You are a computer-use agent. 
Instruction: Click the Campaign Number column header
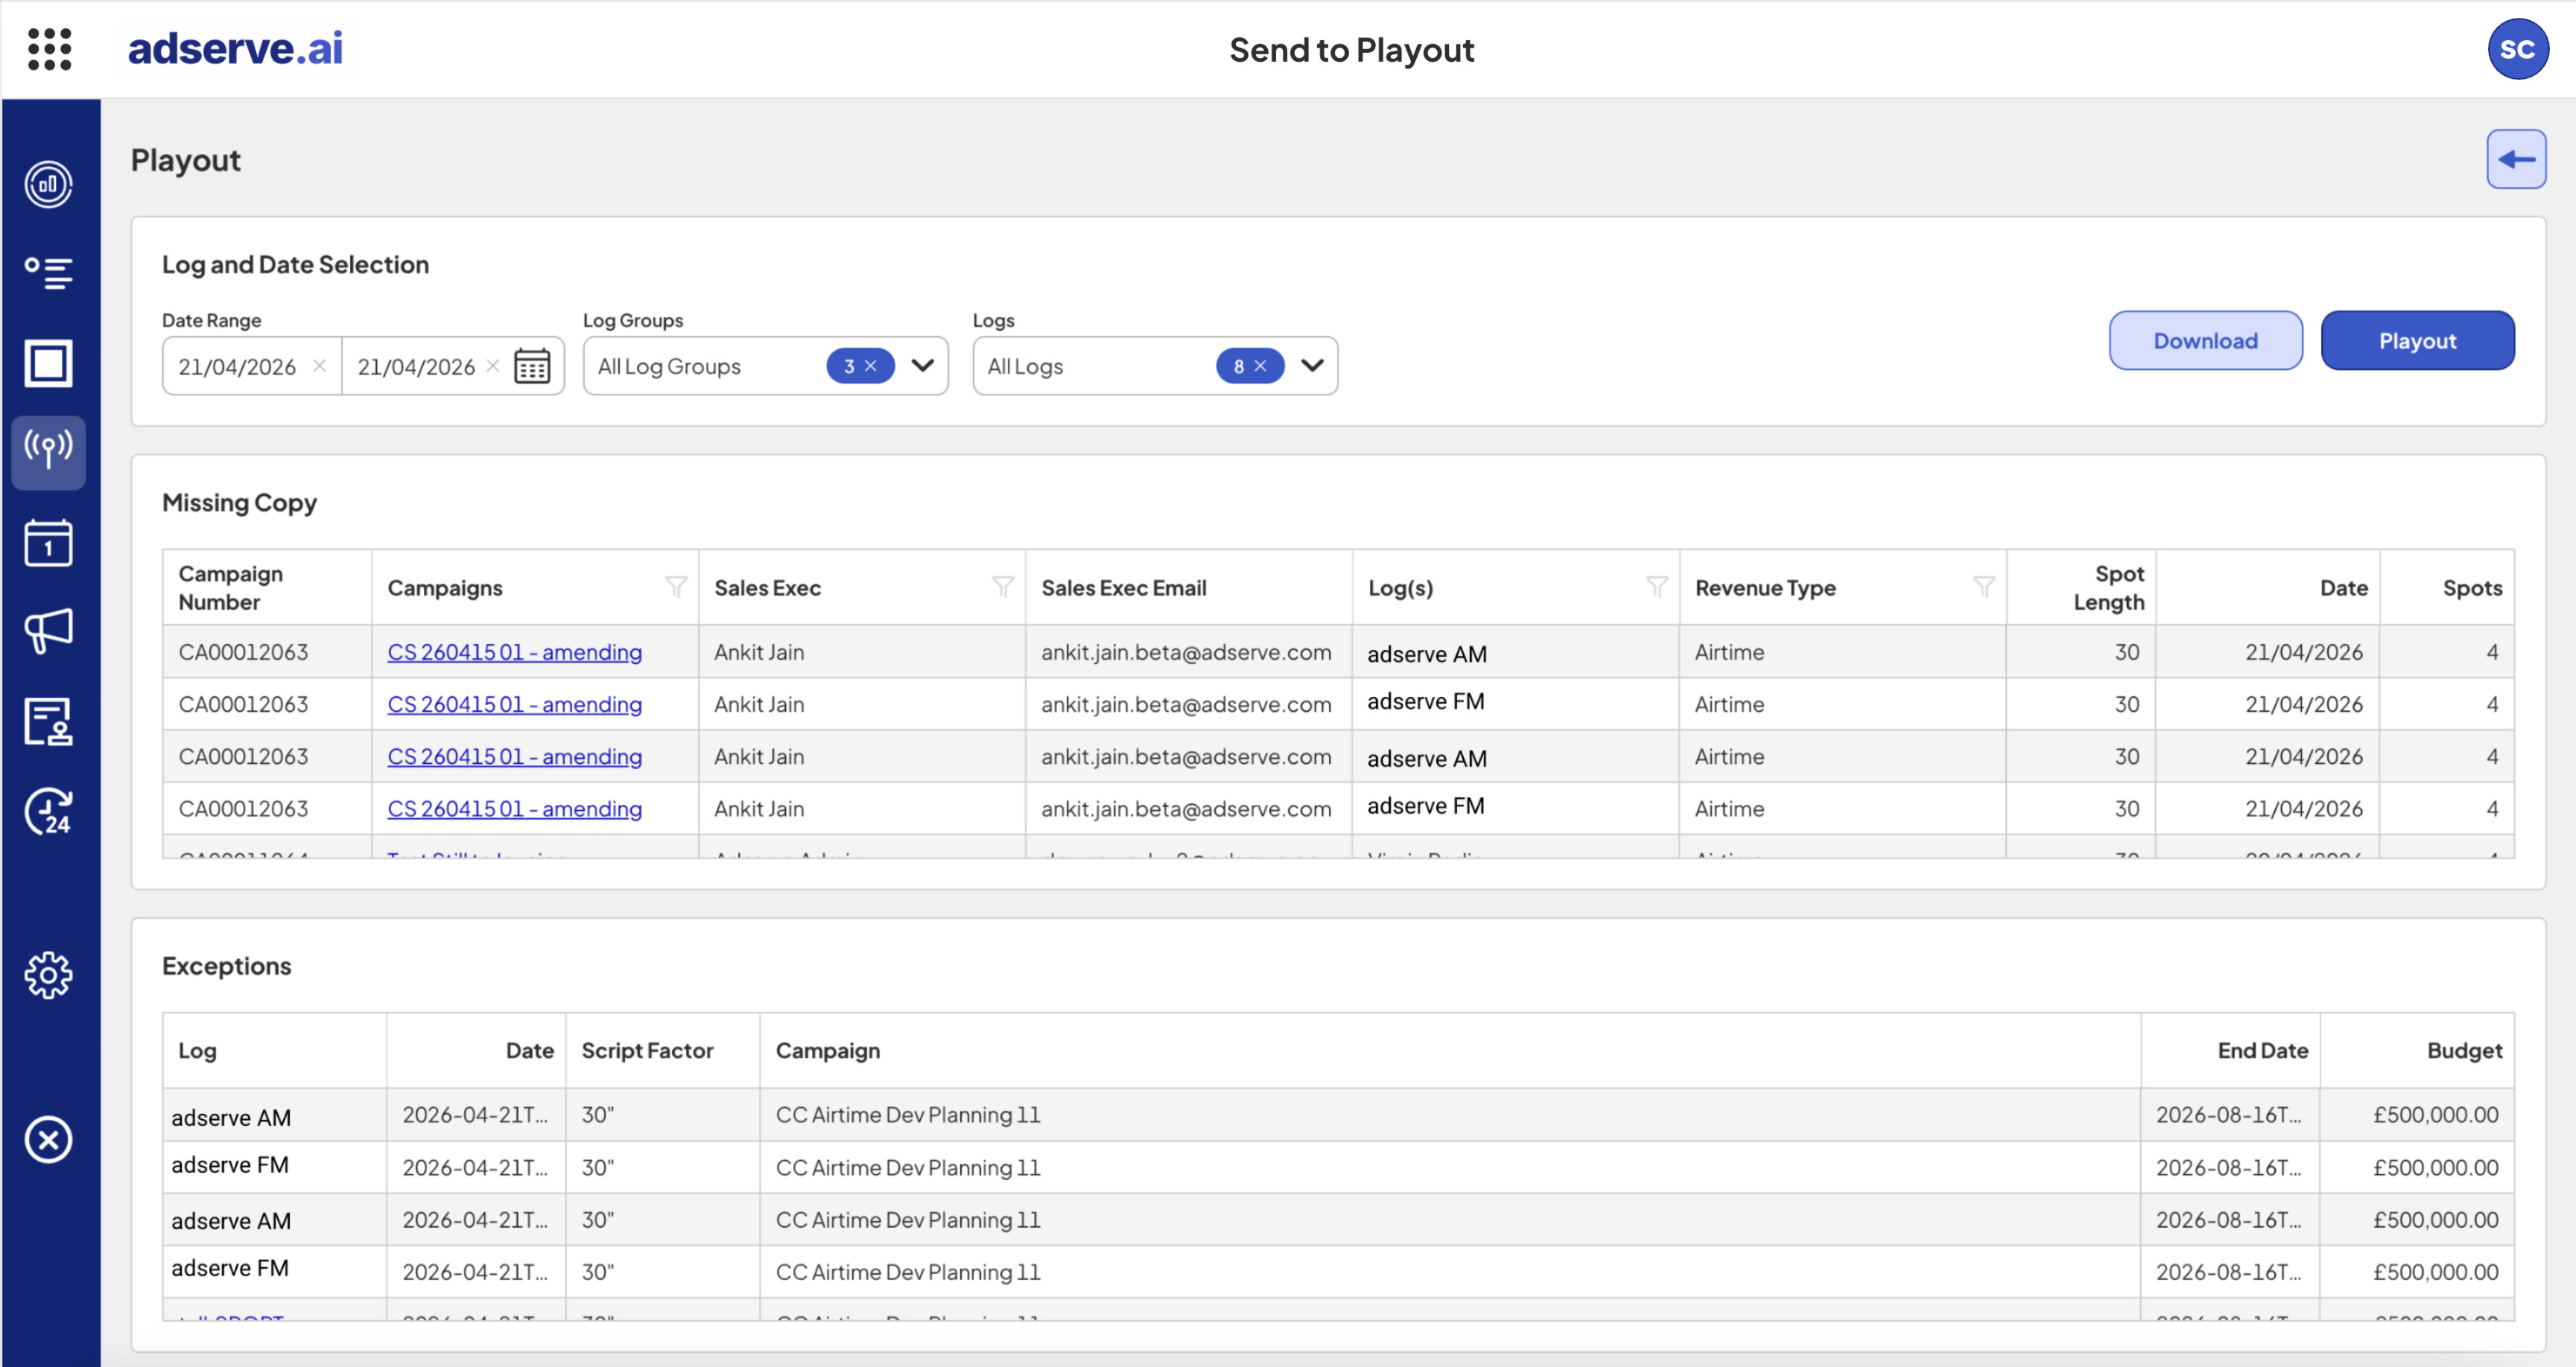[x=267, y=587]
